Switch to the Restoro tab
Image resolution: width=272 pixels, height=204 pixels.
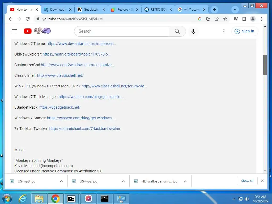(x=125, y=10)
